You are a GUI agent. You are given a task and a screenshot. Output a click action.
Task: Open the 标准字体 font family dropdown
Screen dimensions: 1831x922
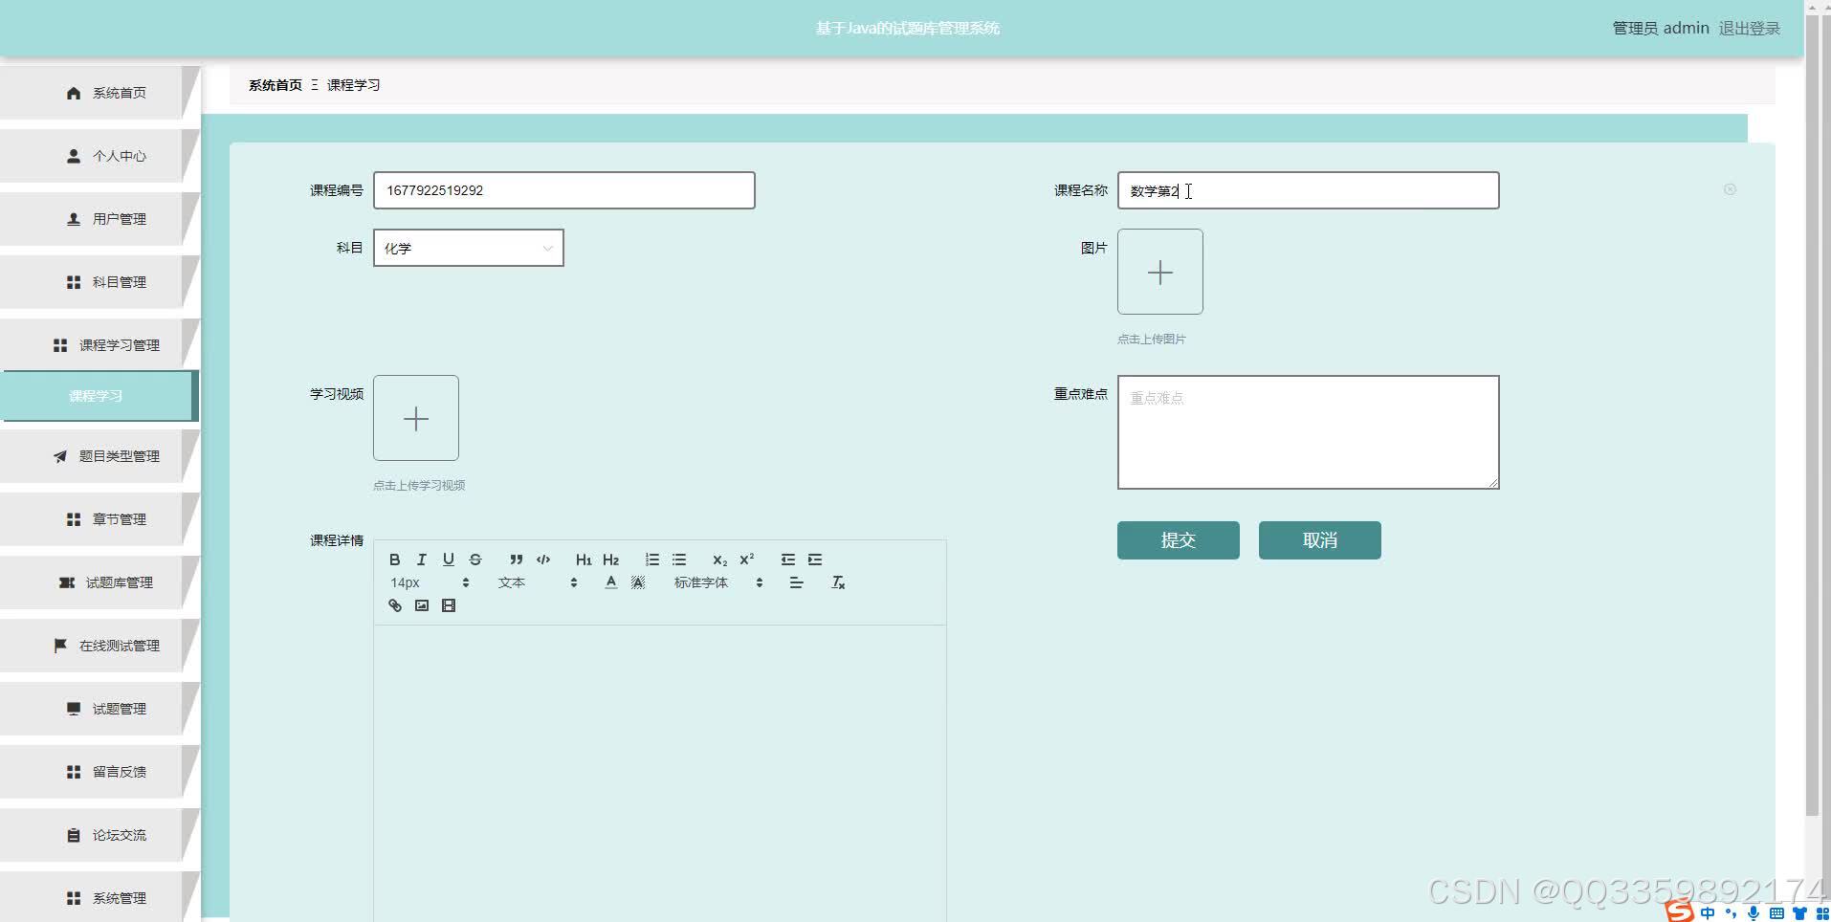718,582
